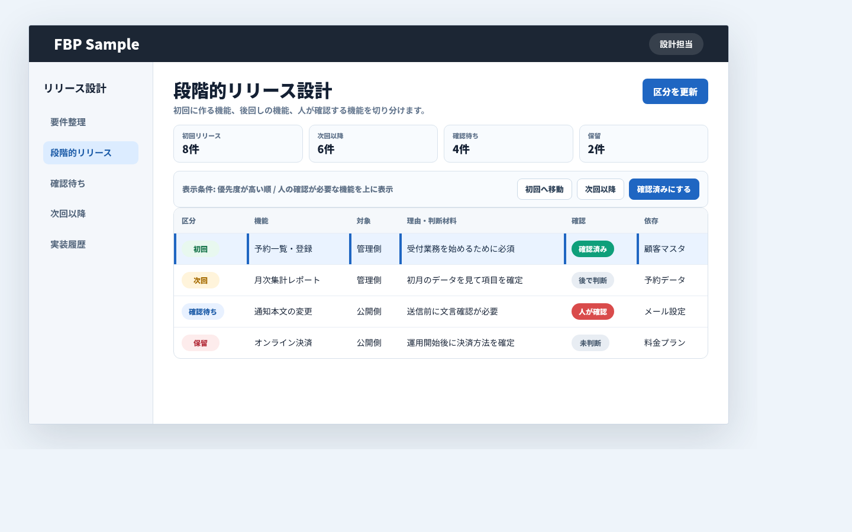Click 管理側 in the 予約一覧・登録 row

coord(369,249)
